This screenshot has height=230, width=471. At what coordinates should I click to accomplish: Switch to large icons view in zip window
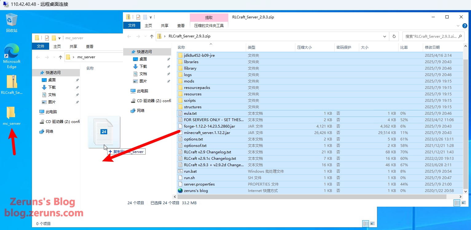pos(464,203)
